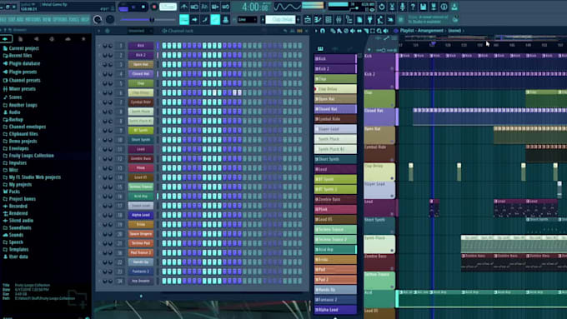Screen dimensions: 567x319
Task: Click the playlist magnet snap icon
Action: tap(323, 31)
